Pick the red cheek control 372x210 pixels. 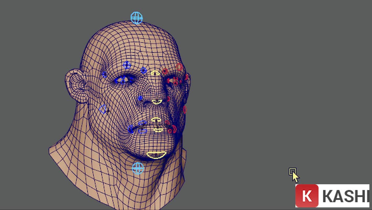[x=185, y=110]
